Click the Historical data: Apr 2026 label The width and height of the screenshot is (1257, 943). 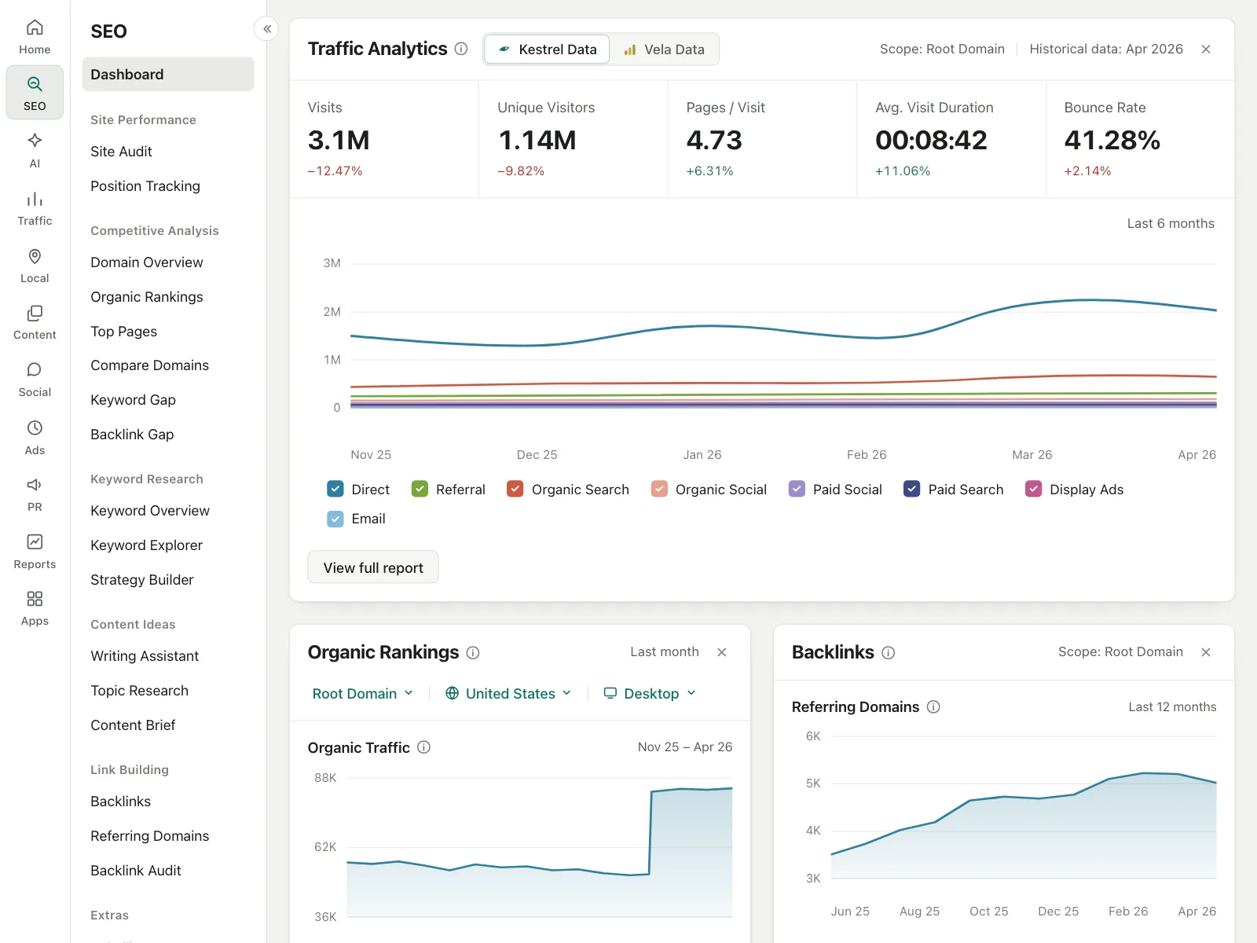[x=1106, y=49]
